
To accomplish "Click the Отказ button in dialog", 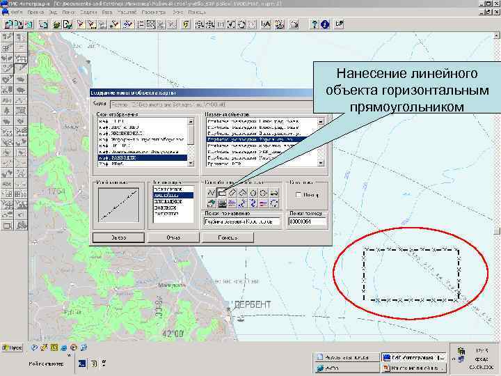I will click(173, 237).
